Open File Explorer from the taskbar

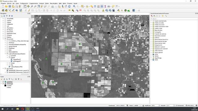[x=18, y=109]
